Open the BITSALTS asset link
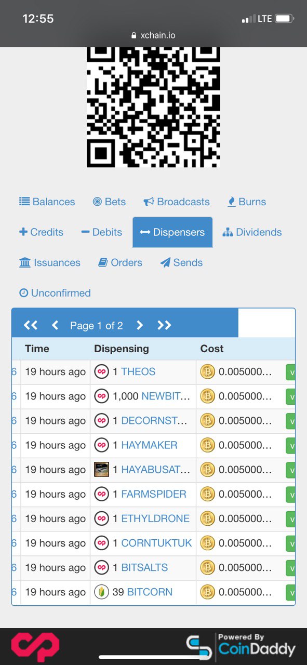Screen dimensions: 307x665 [144, 567]
